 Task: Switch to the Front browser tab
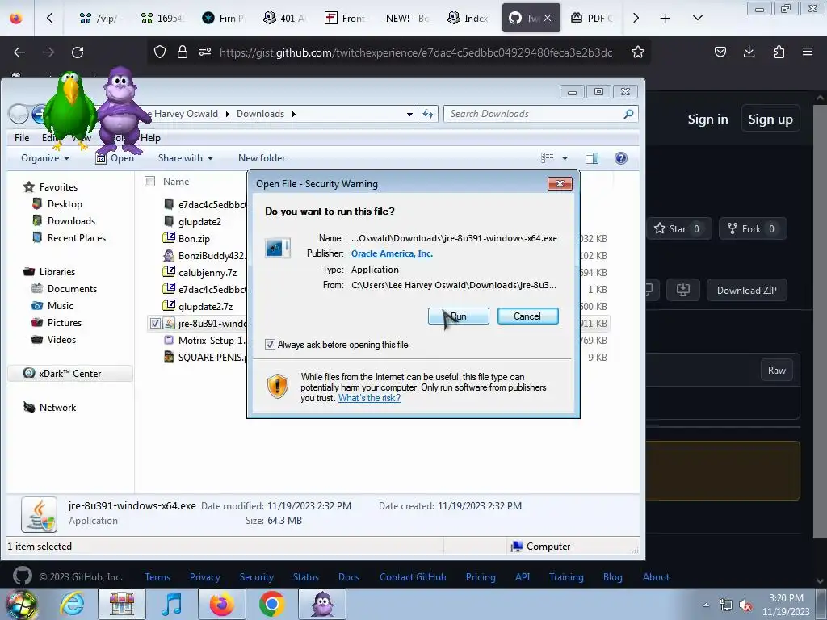tap(345, 18)
